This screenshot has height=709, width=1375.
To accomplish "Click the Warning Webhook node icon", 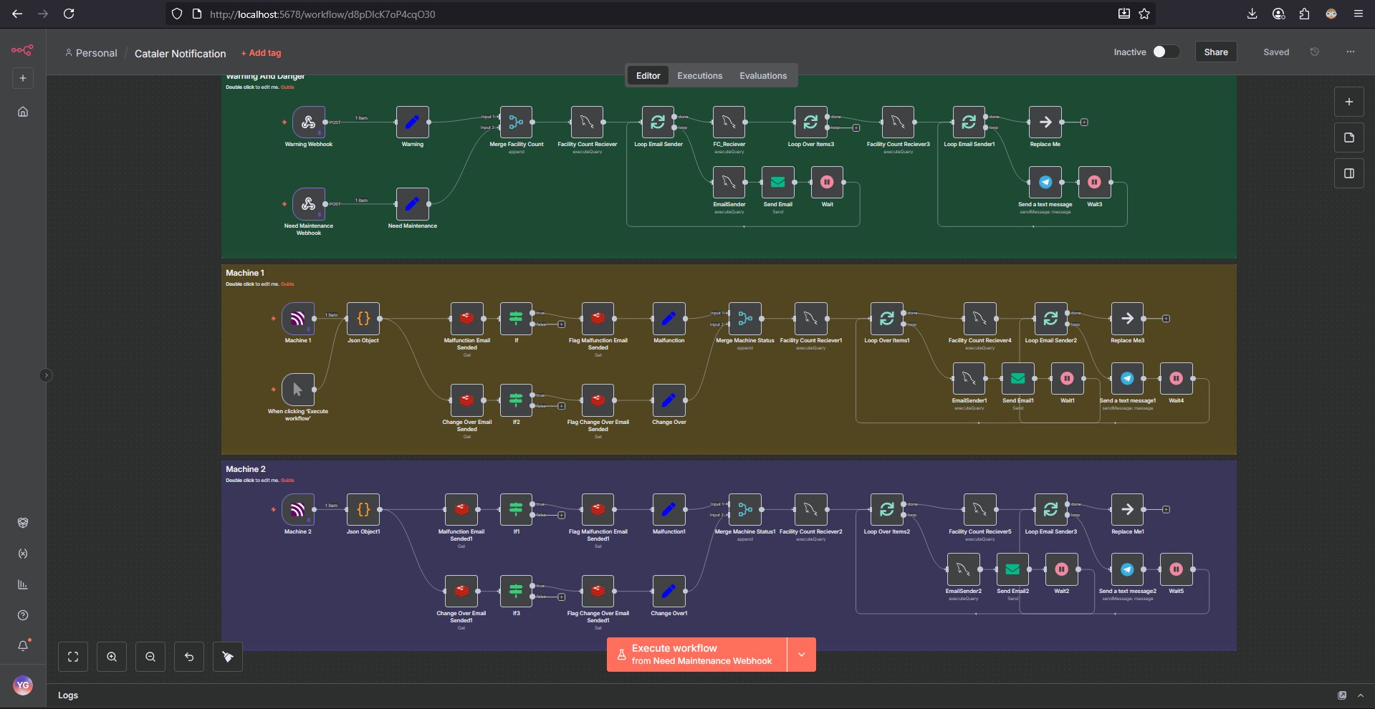I will (309, 122).
